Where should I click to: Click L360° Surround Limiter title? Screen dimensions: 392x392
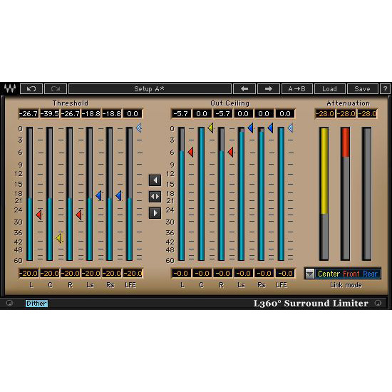(x=311, y=303)
